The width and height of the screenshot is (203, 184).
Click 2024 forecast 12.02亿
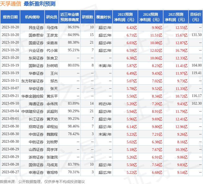click(x=156, y=50)
